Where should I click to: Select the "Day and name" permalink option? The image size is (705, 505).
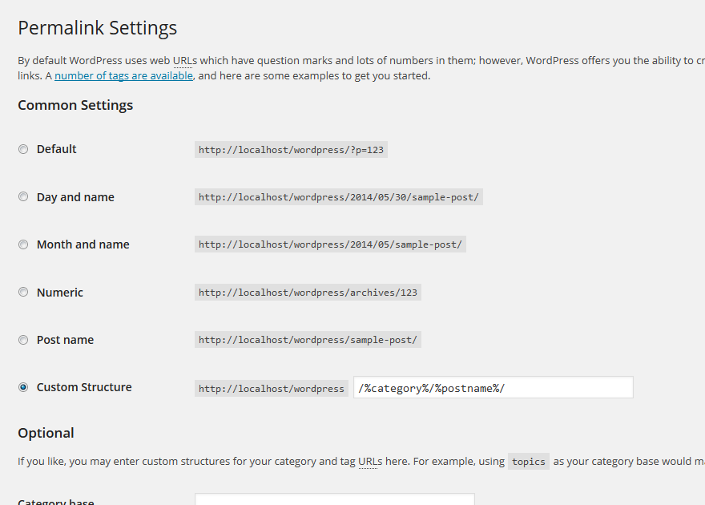[23, 196]
